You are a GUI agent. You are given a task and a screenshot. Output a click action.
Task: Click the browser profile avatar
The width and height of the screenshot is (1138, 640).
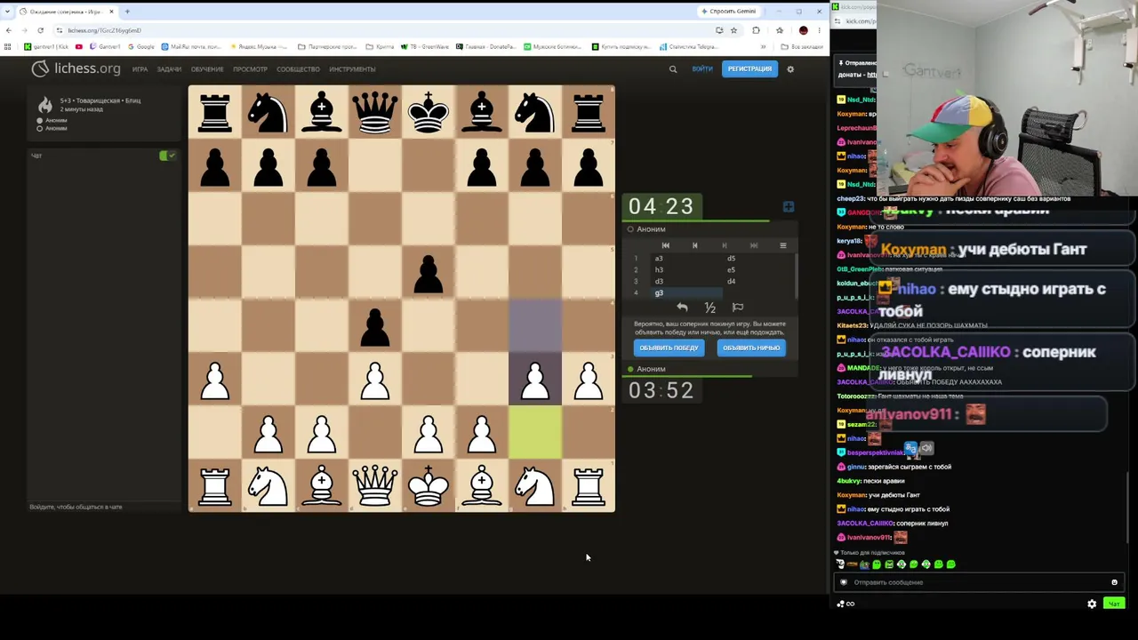click(x=804, y=30)
